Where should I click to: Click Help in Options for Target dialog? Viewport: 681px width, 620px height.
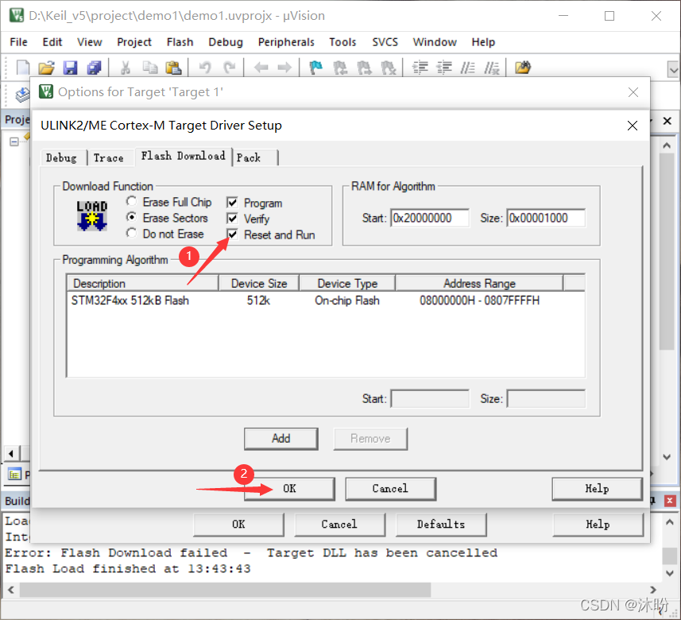[x=598, y=525]
